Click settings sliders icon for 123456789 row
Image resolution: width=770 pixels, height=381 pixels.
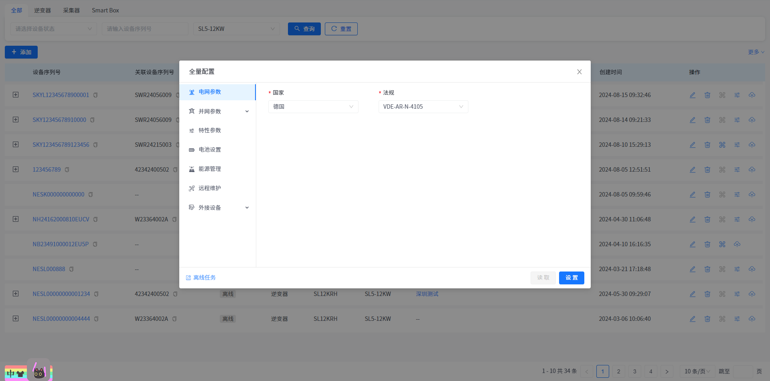point(737,170)
